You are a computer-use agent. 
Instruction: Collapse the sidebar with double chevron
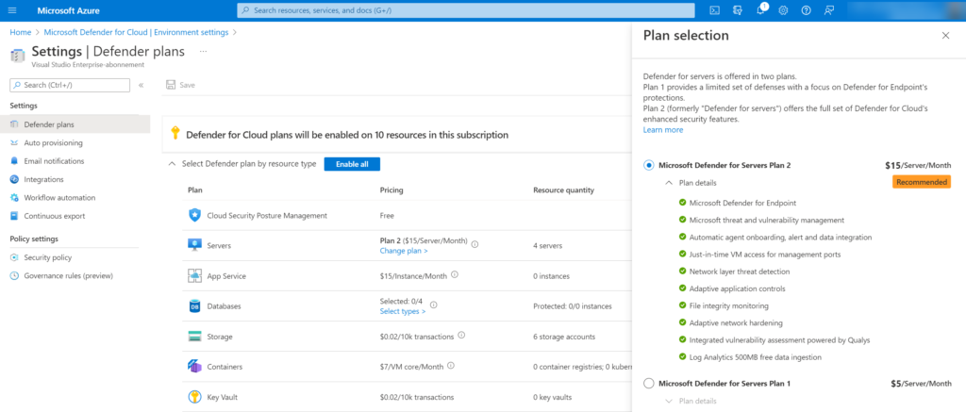(142, 86)
